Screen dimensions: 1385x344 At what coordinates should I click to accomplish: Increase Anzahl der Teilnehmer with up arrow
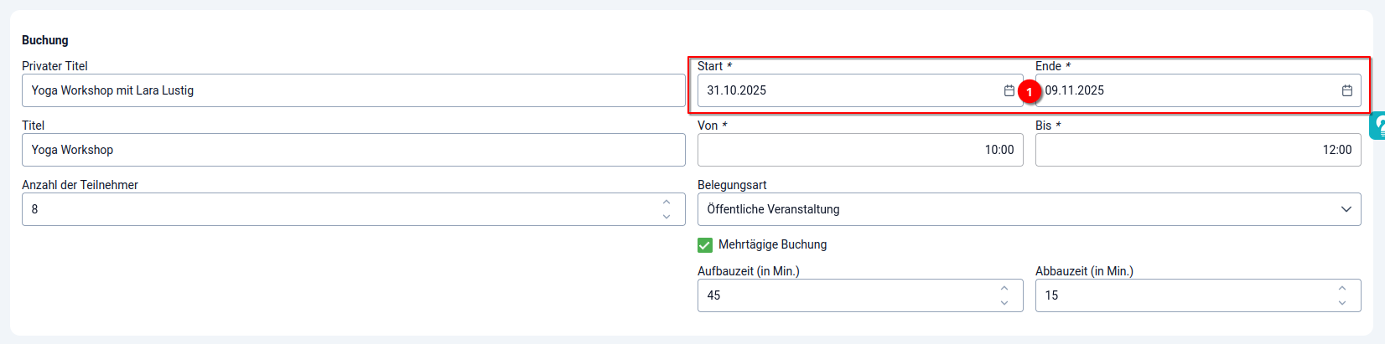667,202
